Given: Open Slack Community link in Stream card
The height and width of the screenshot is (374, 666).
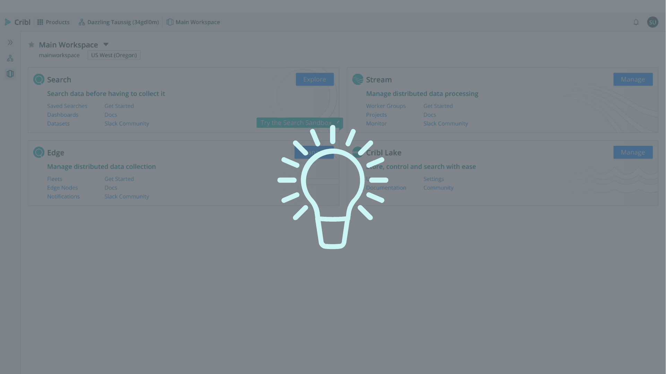Looking at the screenshot, I should [x=446, y=123].
